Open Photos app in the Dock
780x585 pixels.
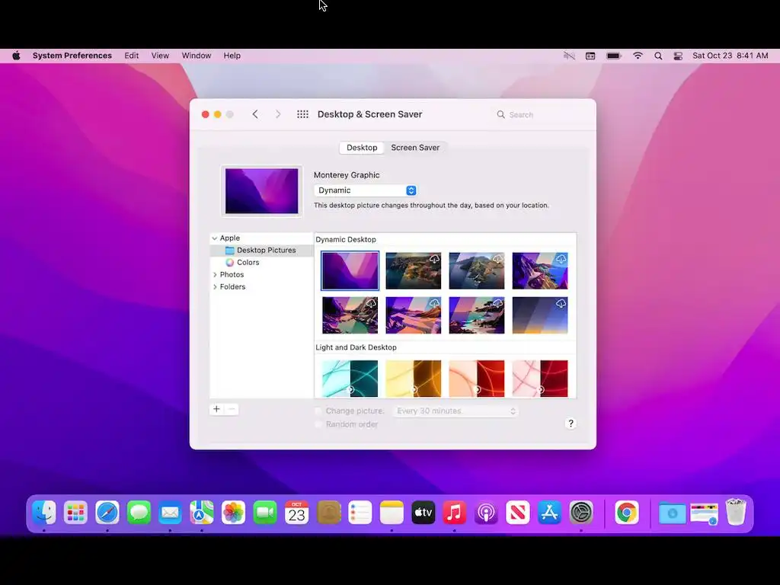click(x=233, y=513)
